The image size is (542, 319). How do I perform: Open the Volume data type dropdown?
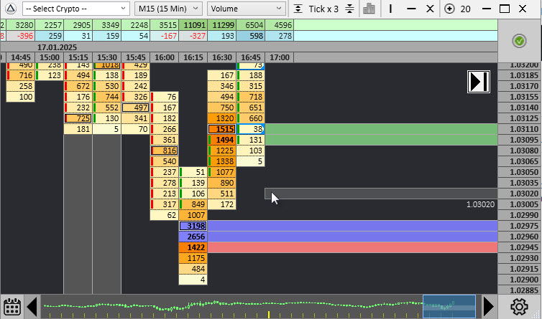[x=247, y=9]
